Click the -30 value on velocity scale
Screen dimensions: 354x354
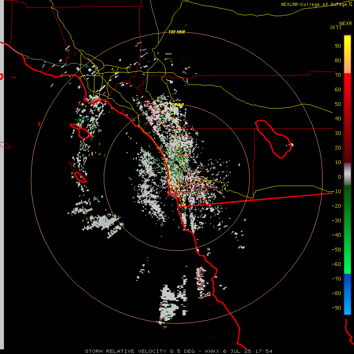click(336, 221)
